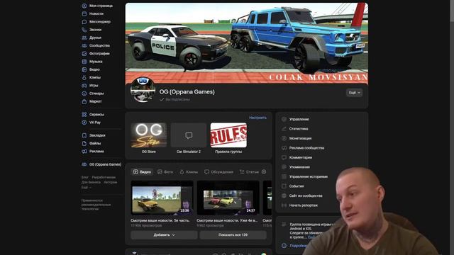
Task: Open the Мессенджер chat icon
Action: point(84,22)
